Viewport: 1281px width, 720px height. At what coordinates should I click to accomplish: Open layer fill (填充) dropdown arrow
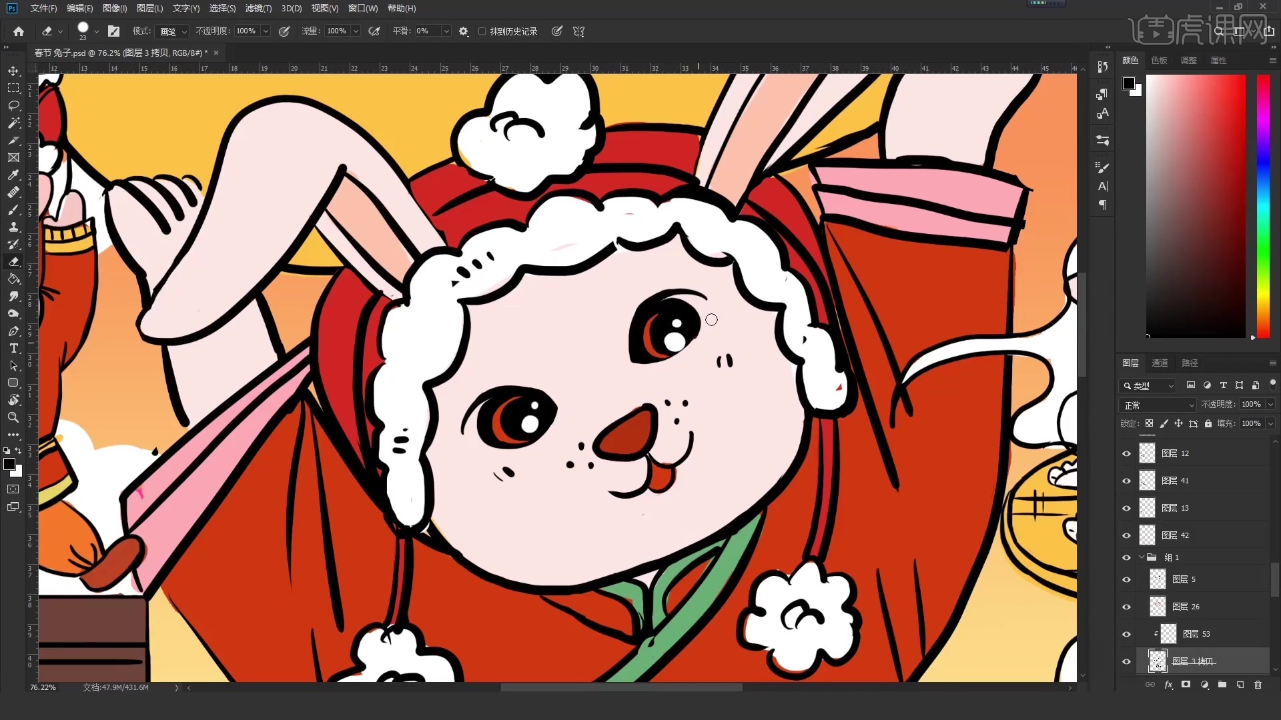1270,423
